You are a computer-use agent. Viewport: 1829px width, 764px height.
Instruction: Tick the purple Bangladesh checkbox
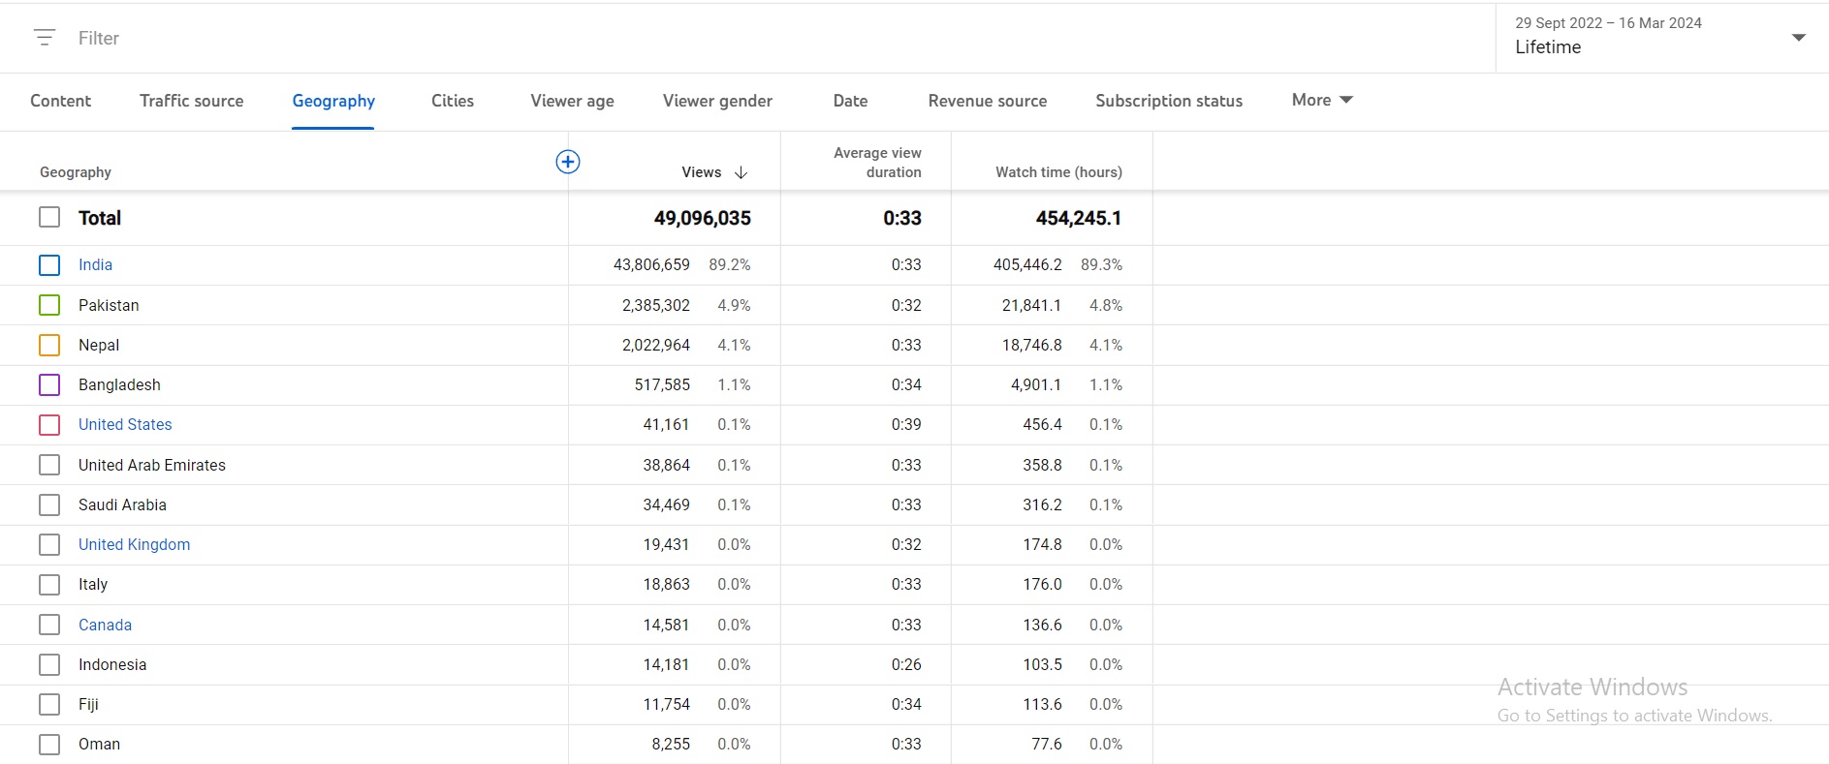(x=49, y=384)
